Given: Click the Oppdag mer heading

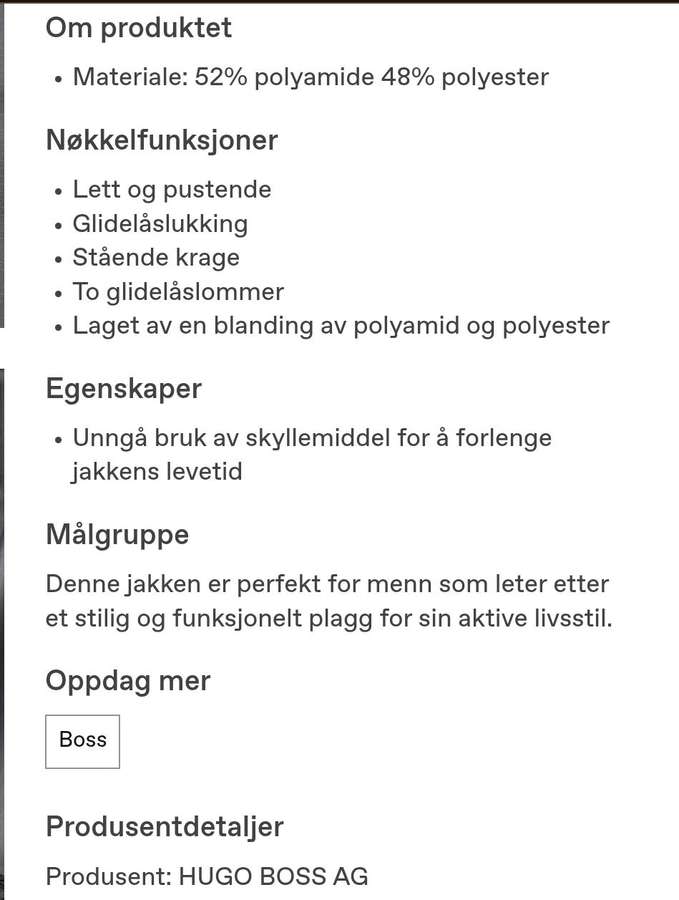Looking at the screenshot, I should 127,681.
